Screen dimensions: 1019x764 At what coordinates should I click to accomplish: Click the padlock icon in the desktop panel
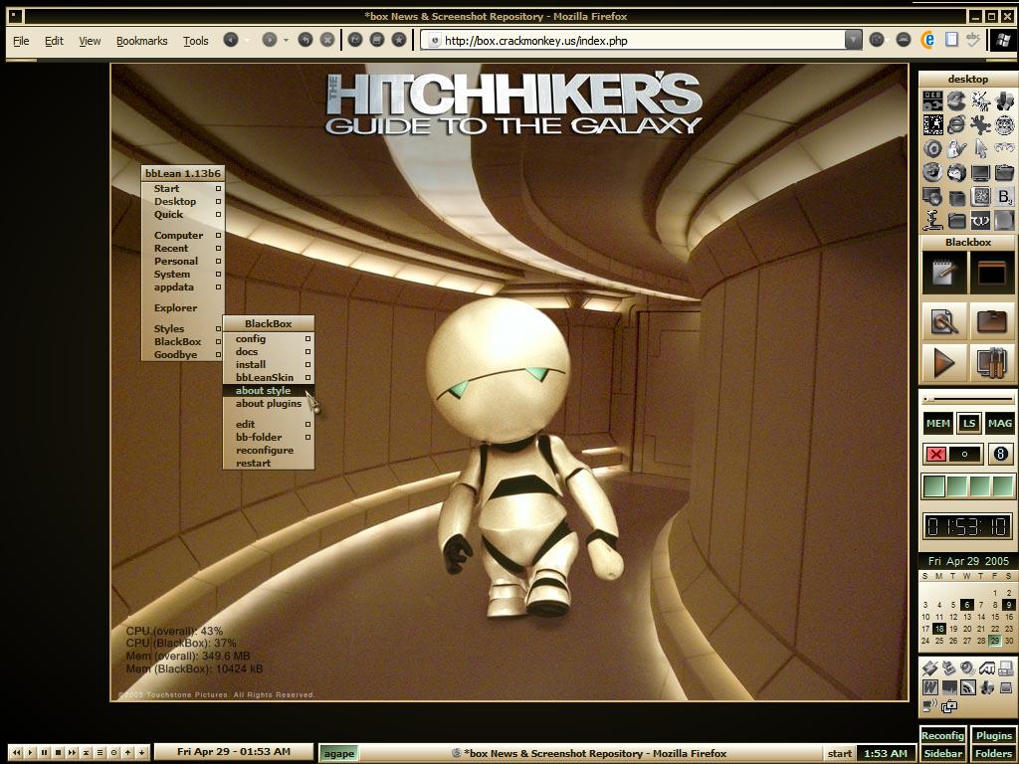pos(956,149)
